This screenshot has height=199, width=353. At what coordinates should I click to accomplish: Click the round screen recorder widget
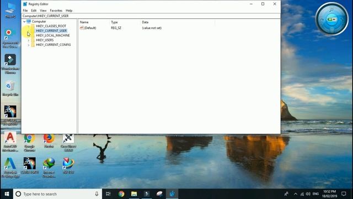(x=332, y=19)
